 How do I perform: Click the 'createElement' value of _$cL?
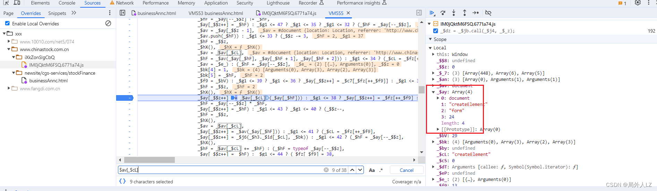(471, 154)
